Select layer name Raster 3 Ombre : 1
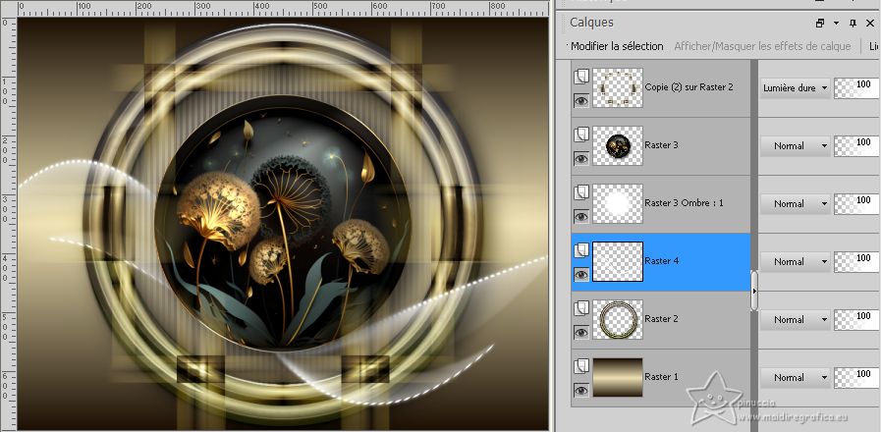The image size is (881, 432). coord(684,203)
